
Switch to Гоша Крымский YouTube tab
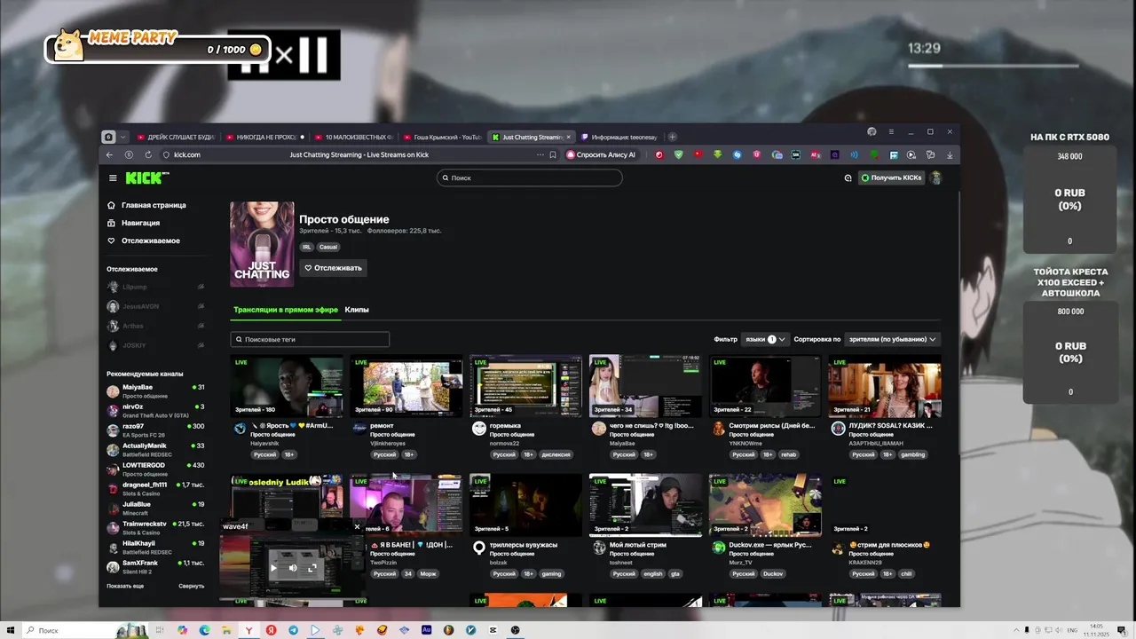[442, 137]
